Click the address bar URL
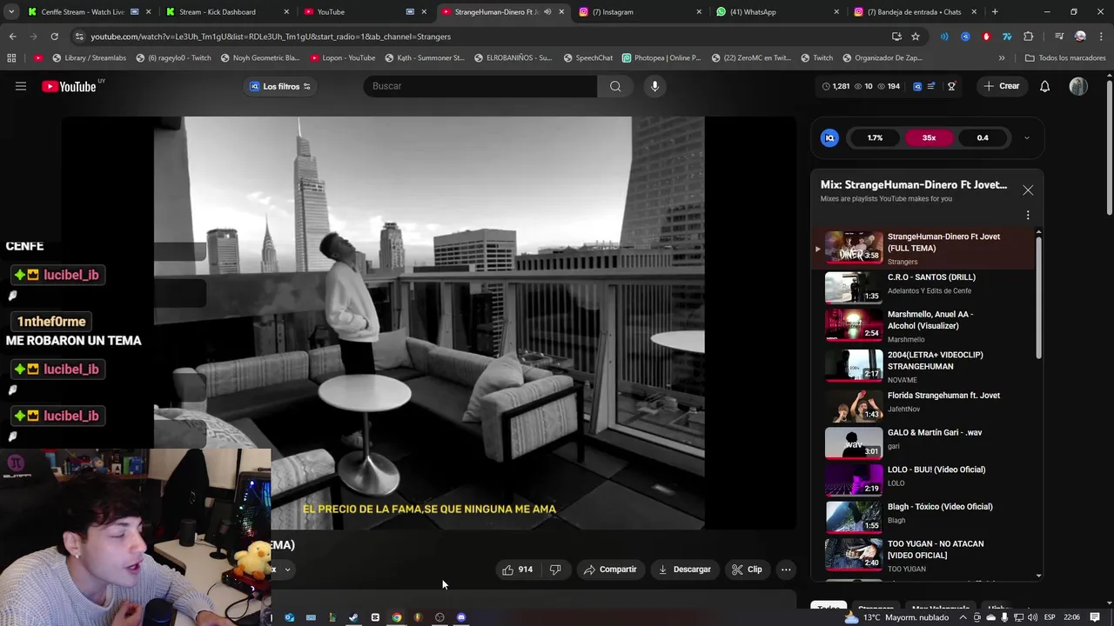The width and height of the screenshot is (1114, 626). click(x=270, y=37)
